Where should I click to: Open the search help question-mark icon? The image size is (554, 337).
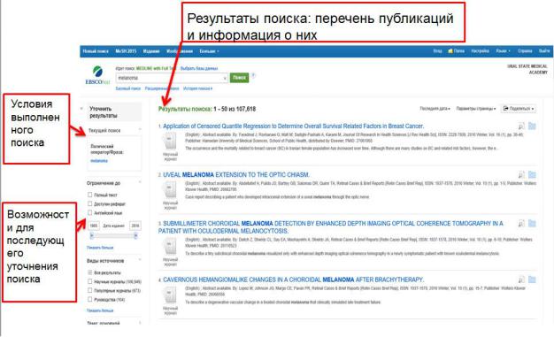(253, 75)
